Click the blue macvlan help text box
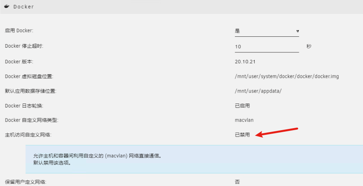The width and height of the screenshot is (363, 186). click(x=194, y=159)
